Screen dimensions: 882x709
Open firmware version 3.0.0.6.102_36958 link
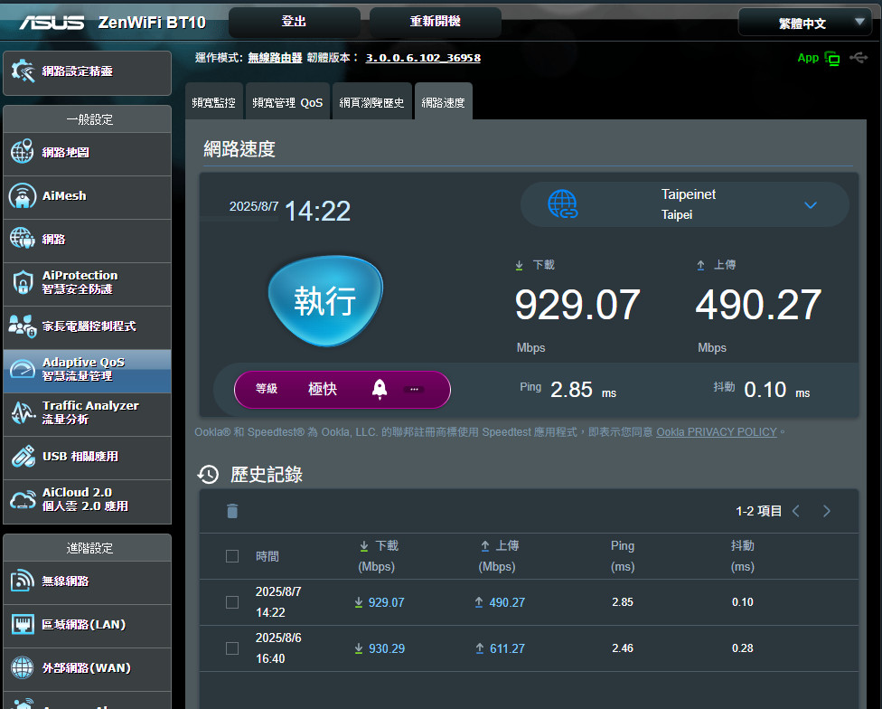(423, 57)
